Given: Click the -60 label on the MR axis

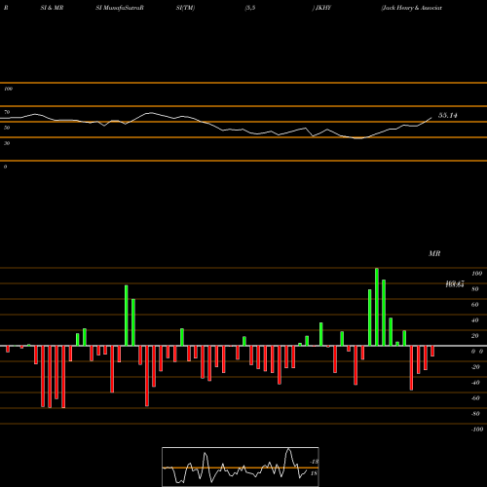Looking at the screenshot, I should click(x=475, y=398).
